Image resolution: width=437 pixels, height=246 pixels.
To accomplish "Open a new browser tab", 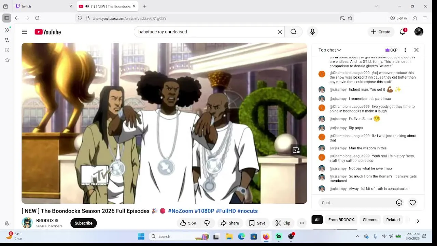I will tap(145, 6).
